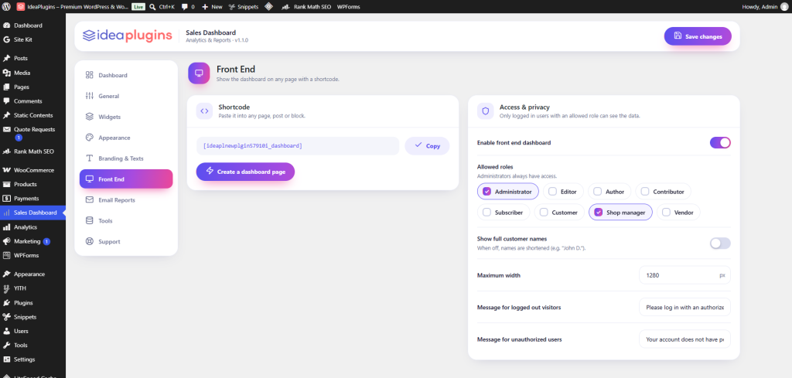
Task: Switch to Branding & Texts tab
Action: [x=126, y=158]
